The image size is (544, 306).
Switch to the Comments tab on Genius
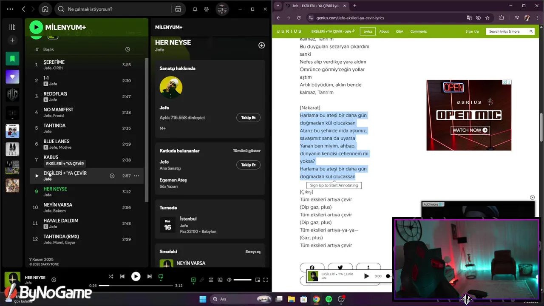click(x=418, y=31)
